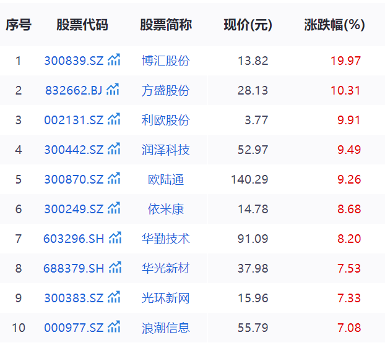Select change value 9.91
The image size is (385, 348).
(x=349, y=120)
